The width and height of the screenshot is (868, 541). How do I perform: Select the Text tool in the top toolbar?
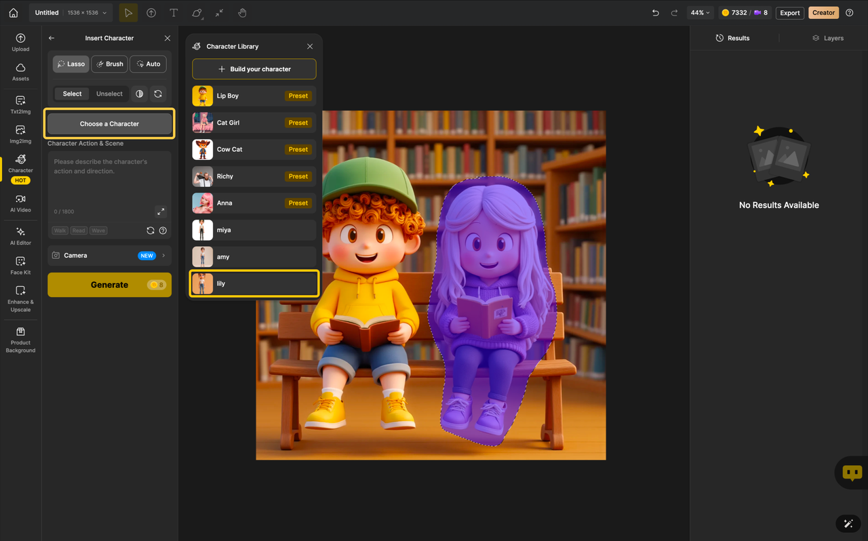[x=174, y=12]
